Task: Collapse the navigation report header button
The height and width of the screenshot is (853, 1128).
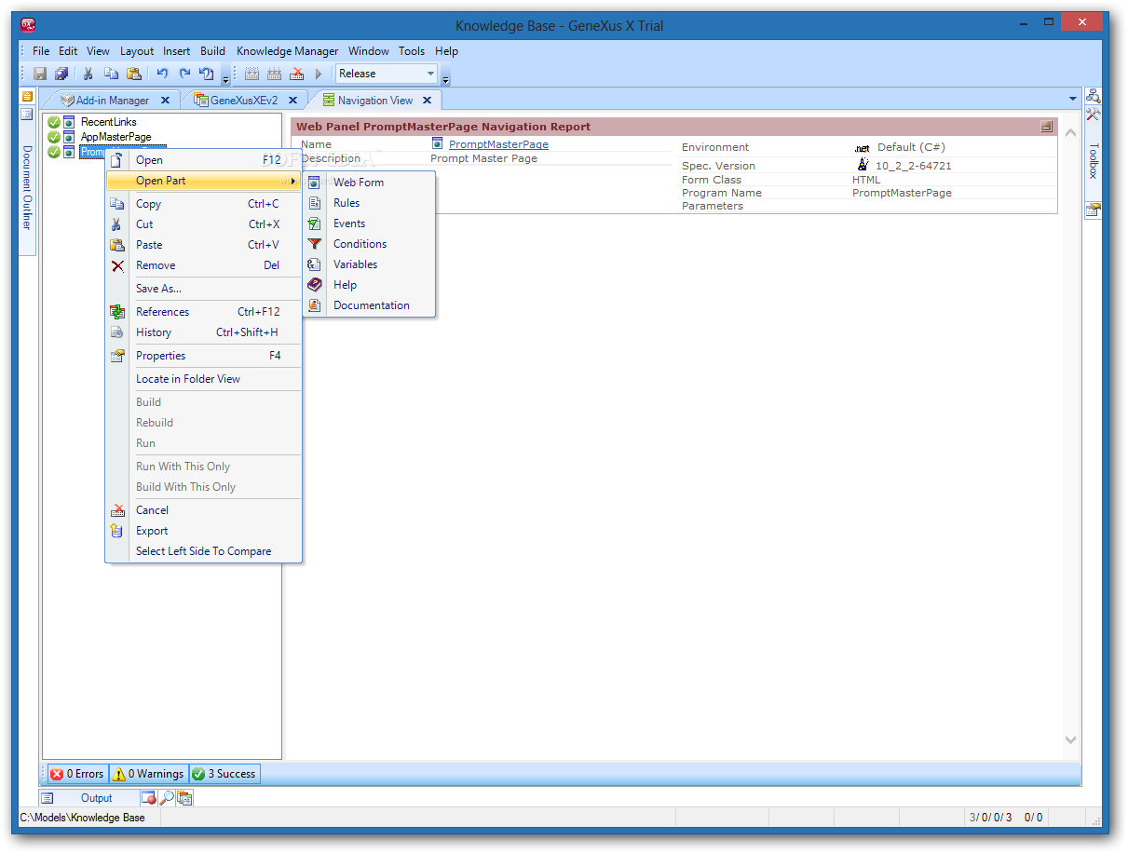Action: coord(1046,127)
